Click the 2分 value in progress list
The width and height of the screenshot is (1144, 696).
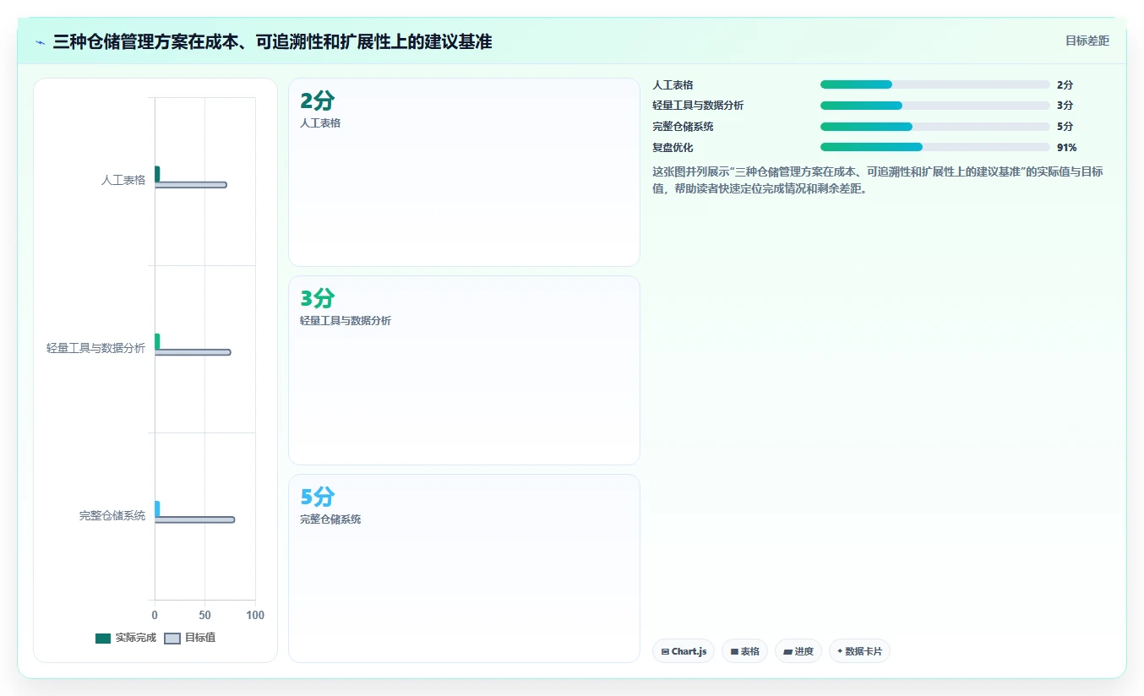pos(1065,84)
